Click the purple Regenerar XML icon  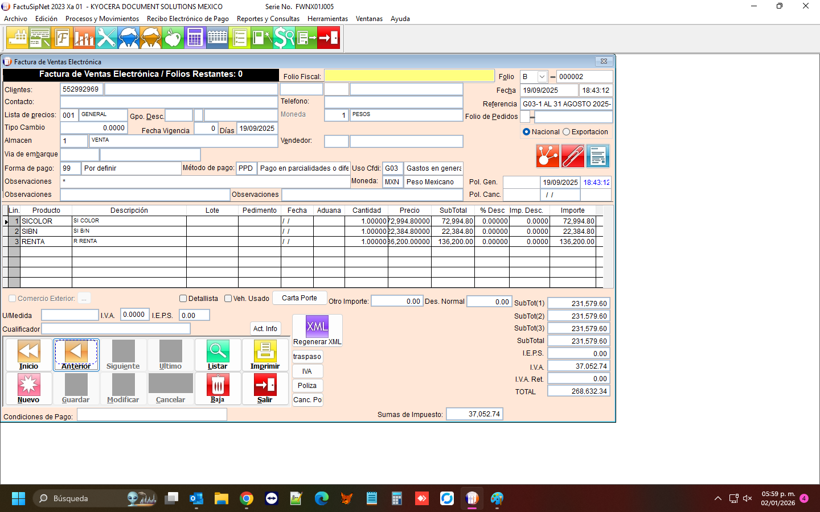pyautogui.click(x=317, y=327)
